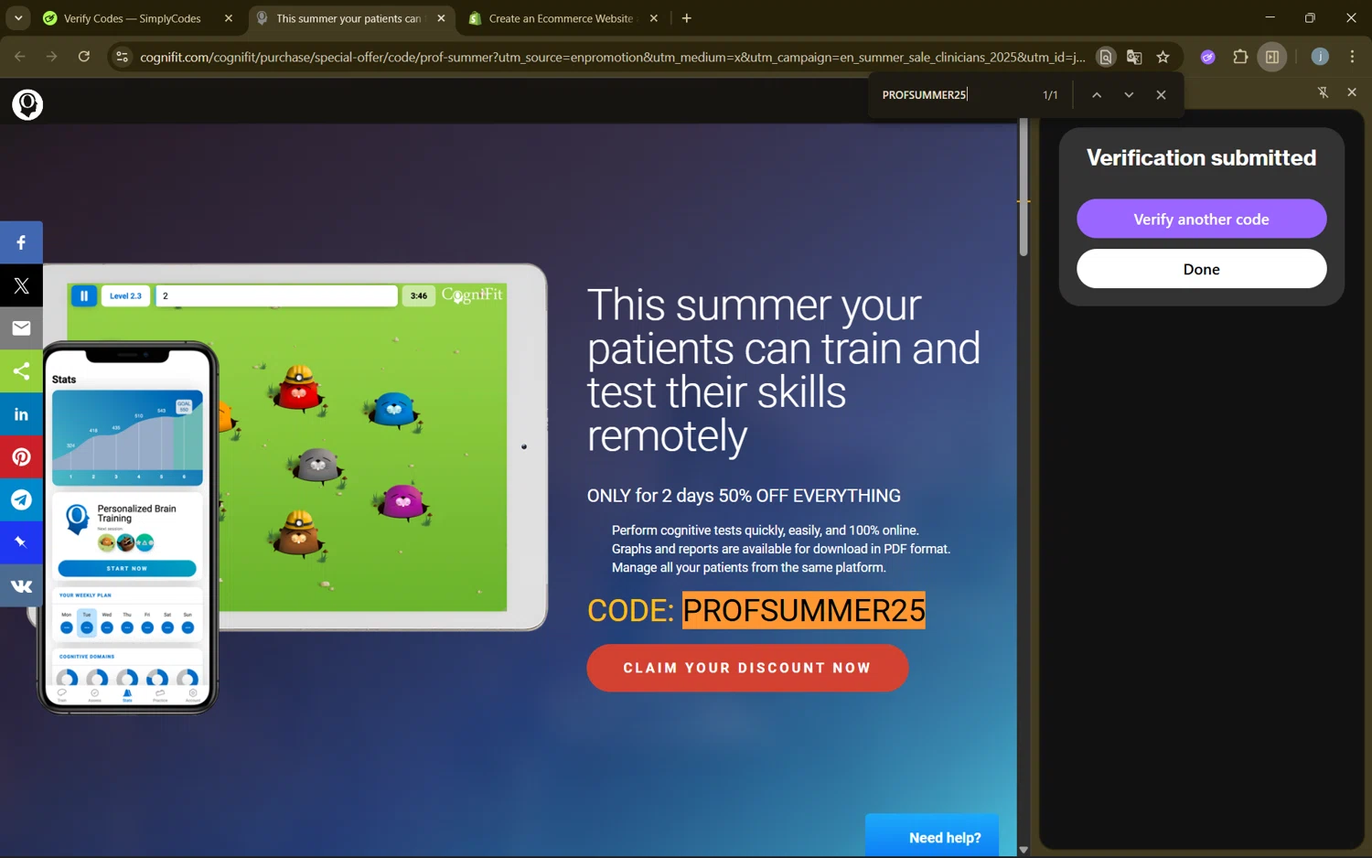Click the '1/1' find results counter

click(1050, 95)
